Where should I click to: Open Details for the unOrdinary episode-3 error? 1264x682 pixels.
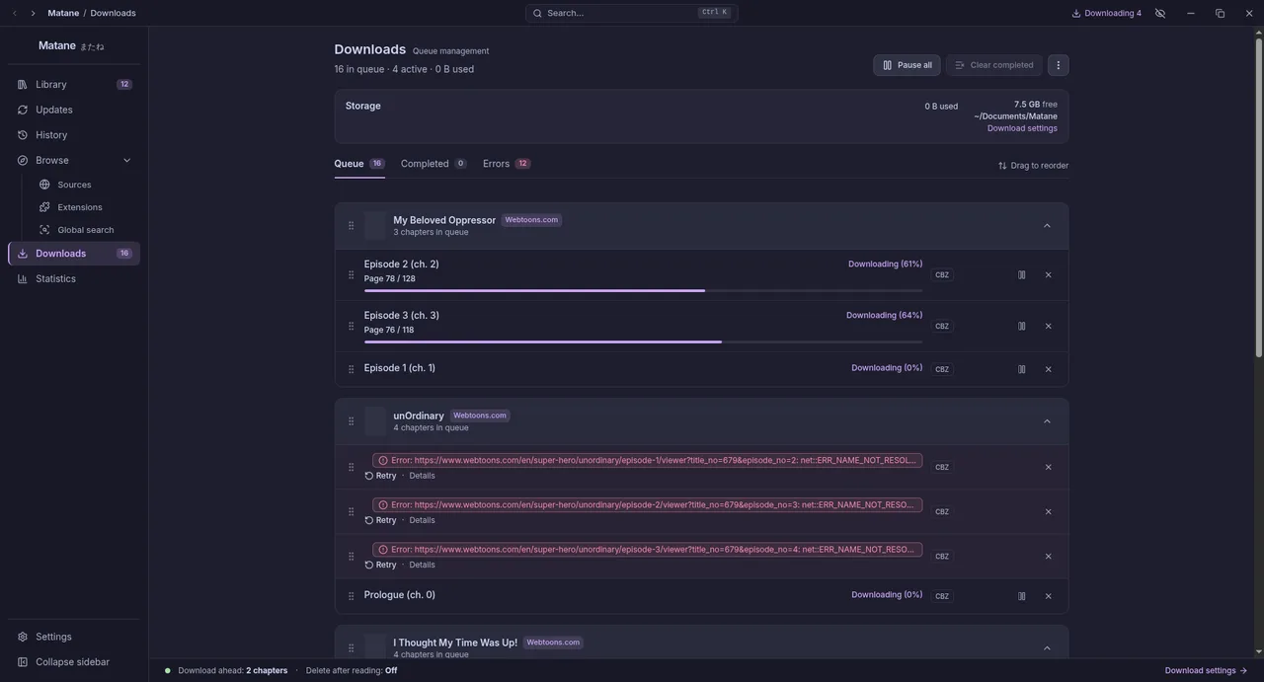point(422,565)
